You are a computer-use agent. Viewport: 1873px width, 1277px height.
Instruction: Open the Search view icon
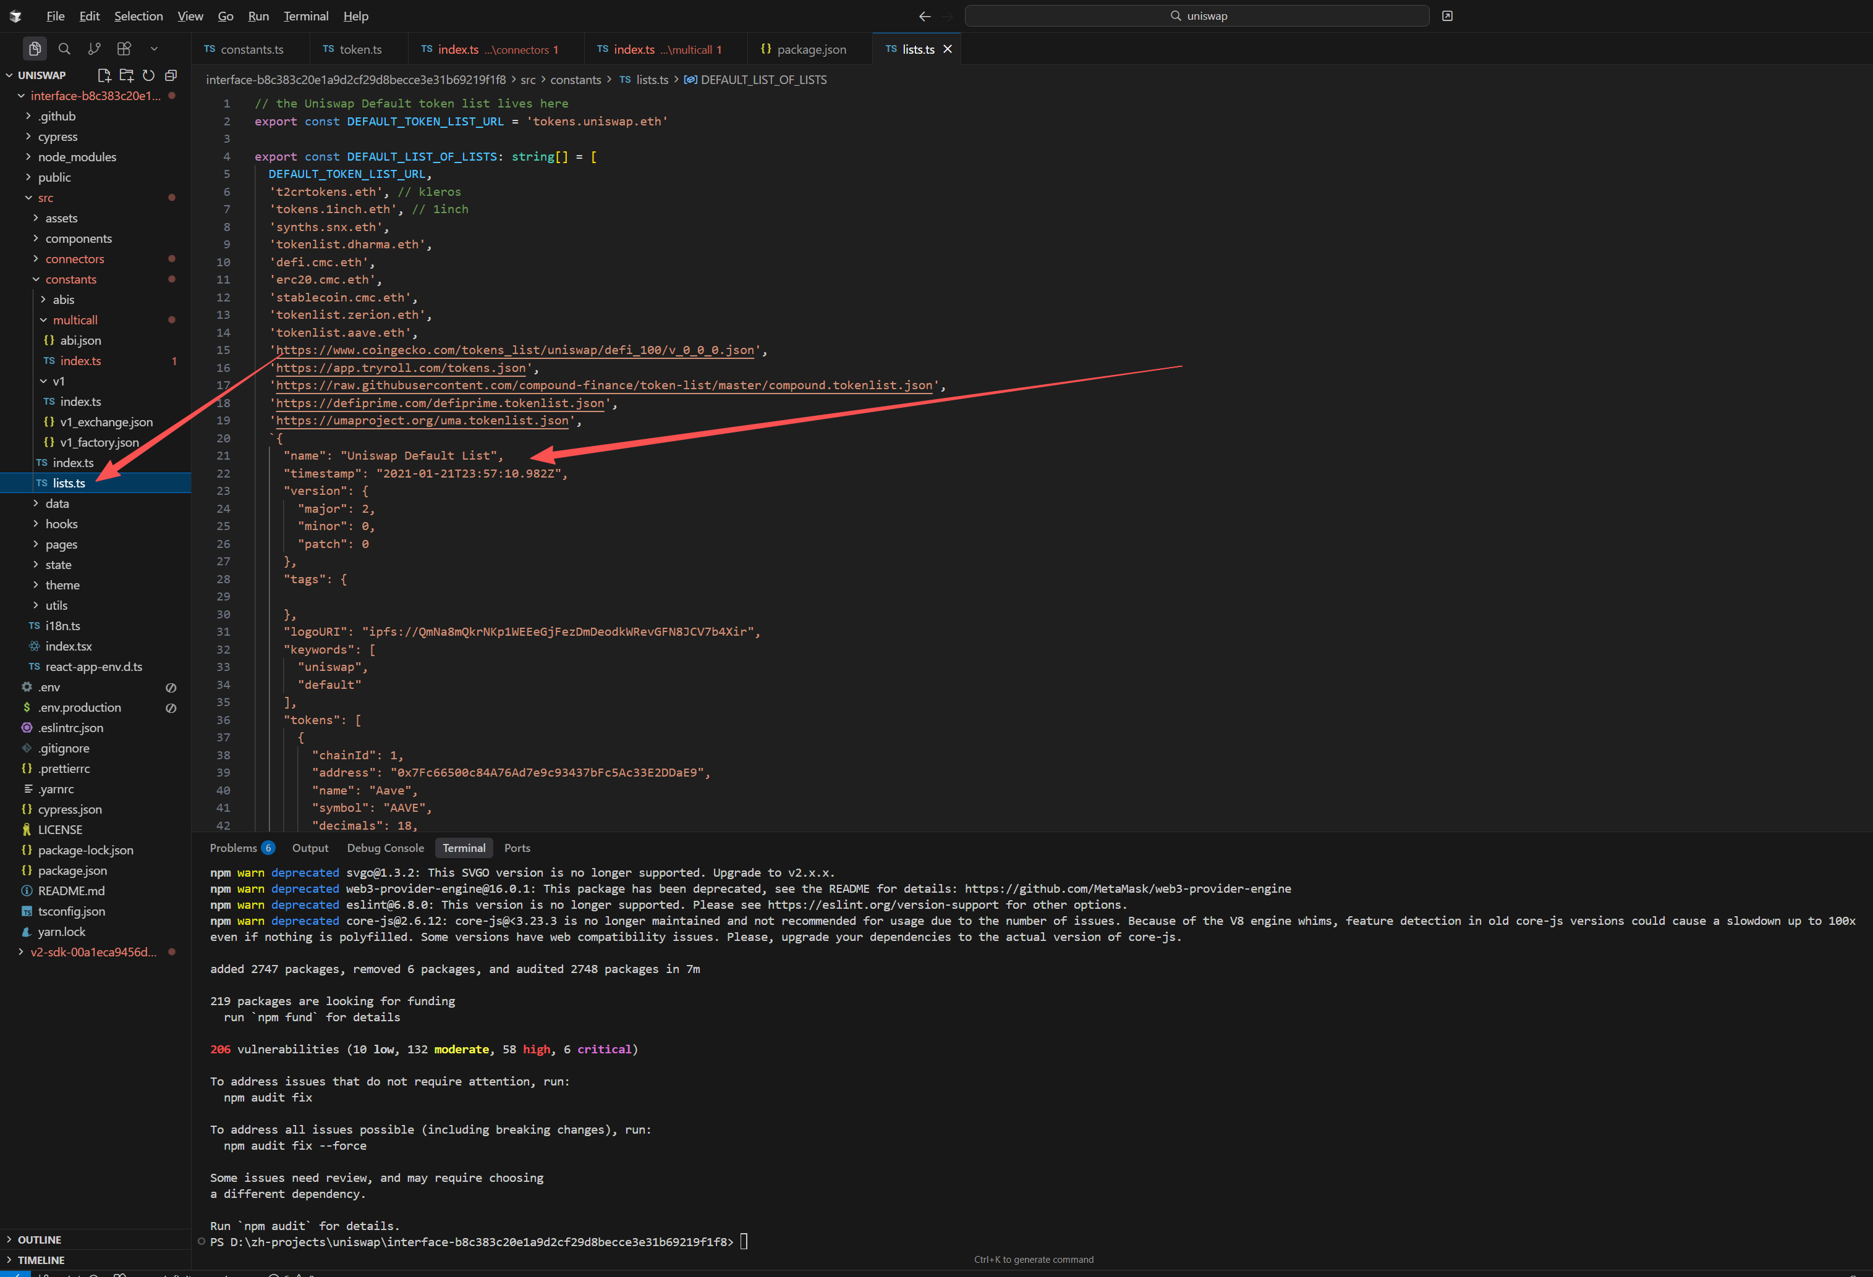click(64, 49)
